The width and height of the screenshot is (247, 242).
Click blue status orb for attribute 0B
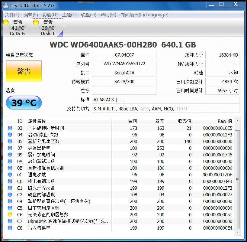coord(10,168)
